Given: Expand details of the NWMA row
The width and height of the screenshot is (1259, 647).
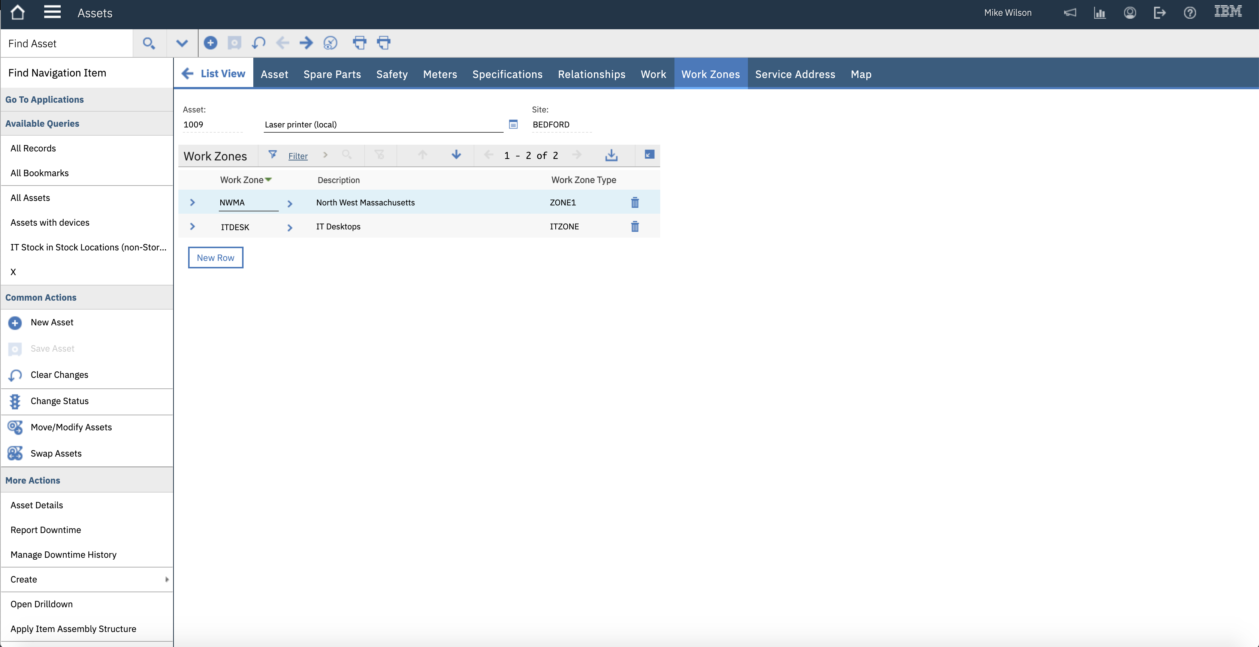Looking at the screenshot, I should pos(192,202).
